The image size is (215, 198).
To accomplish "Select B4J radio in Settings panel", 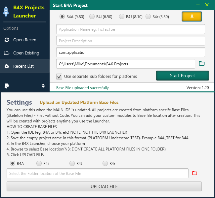I will (x=72, y=163).
